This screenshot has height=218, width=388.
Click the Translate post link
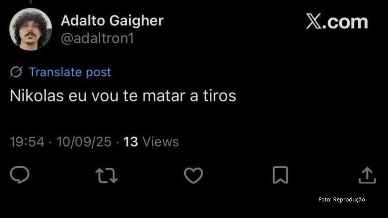[70, 72]
